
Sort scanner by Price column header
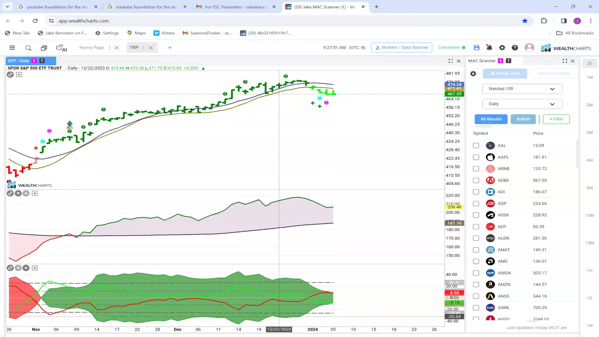point(538,134)
